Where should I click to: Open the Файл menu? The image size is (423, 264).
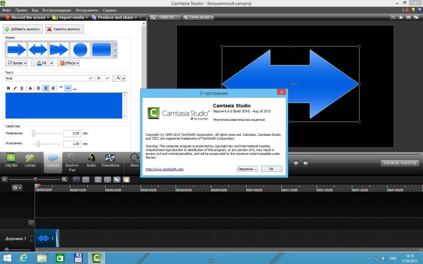(6, 10)
